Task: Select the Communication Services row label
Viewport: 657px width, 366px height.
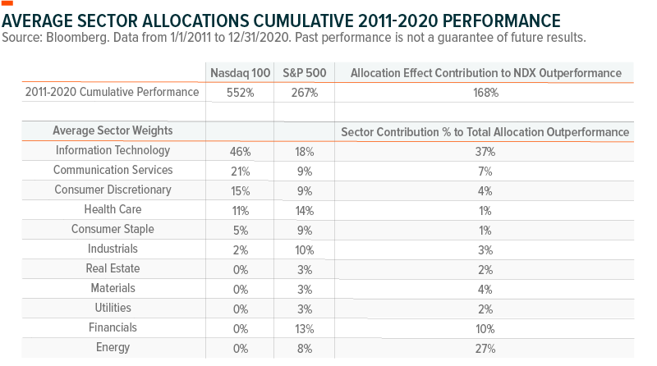Action: tap(113, 170)
